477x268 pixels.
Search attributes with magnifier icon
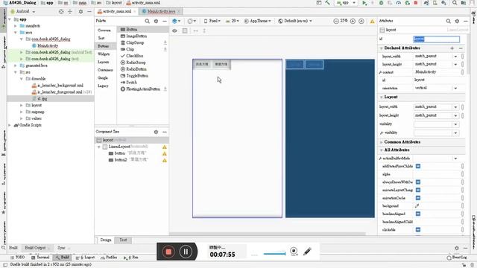449,21
